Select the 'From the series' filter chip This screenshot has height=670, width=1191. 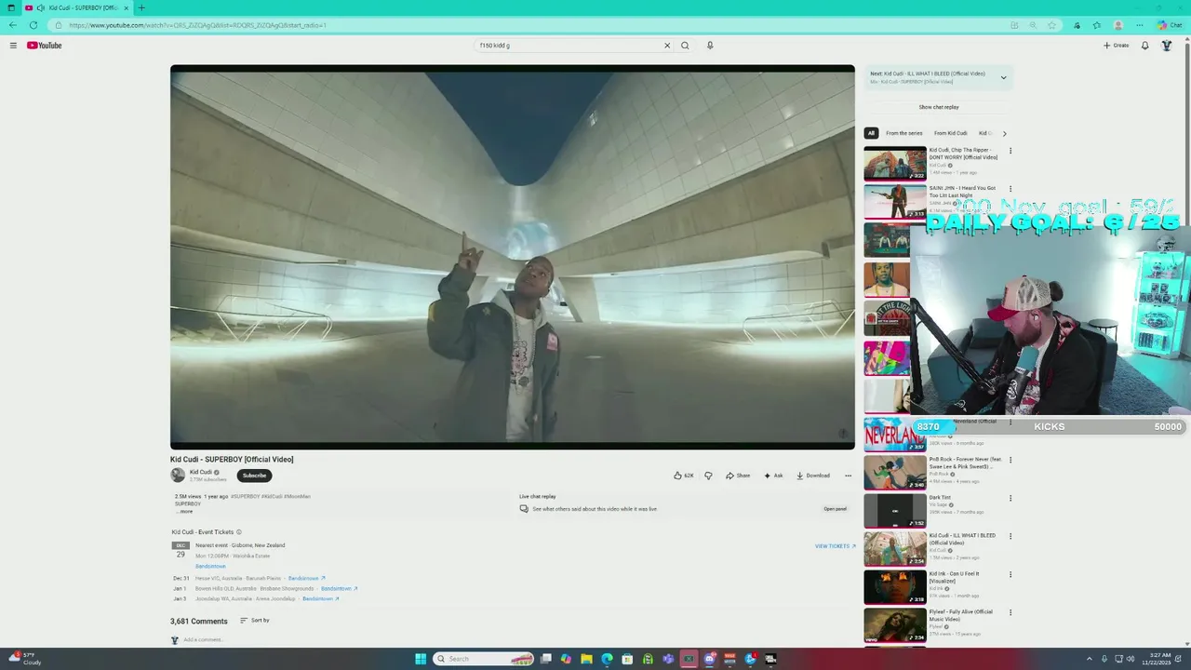click(x=904, y=133)
